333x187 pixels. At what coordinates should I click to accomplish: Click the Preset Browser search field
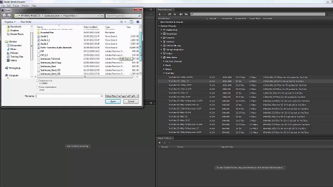pyautogui.click(x=258, y=14)
